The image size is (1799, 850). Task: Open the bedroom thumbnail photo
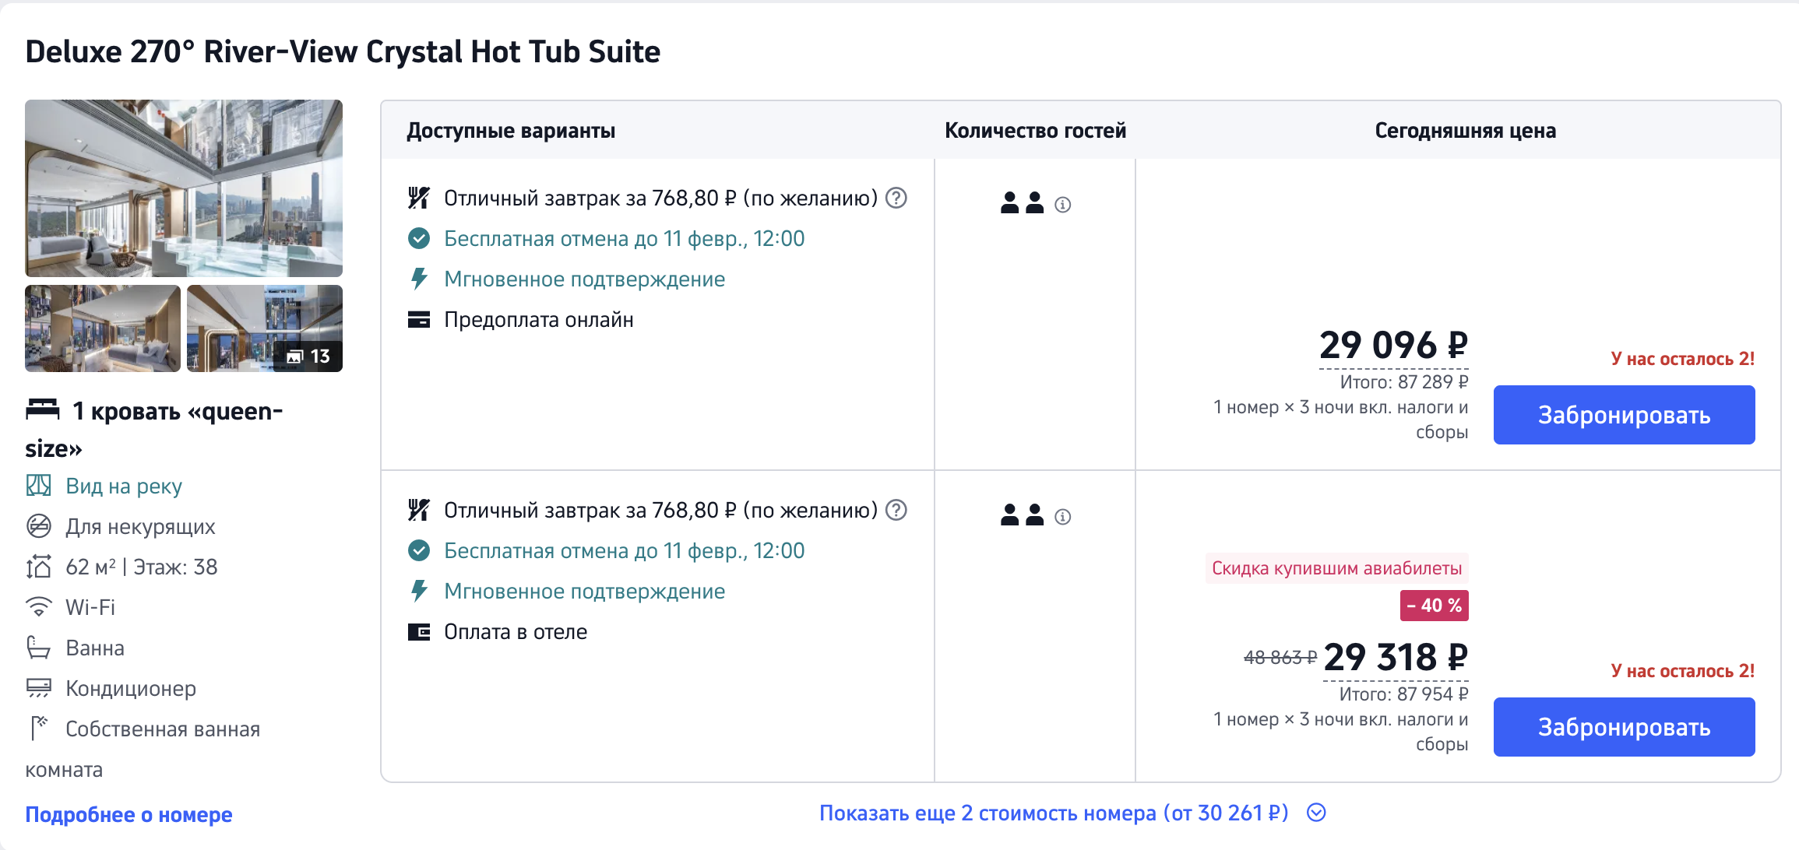pos(103,328)
